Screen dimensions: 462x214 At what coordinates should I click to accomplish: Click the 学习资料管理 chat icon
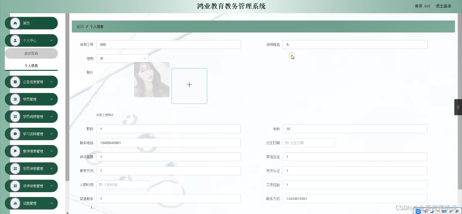(x=15, y=134)
